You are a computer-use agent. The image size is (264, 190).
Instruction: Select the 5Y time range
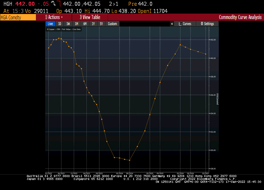coord(101,24)
